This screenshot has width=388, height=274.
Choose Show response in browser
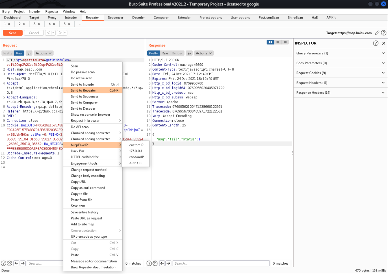point(93,115)
